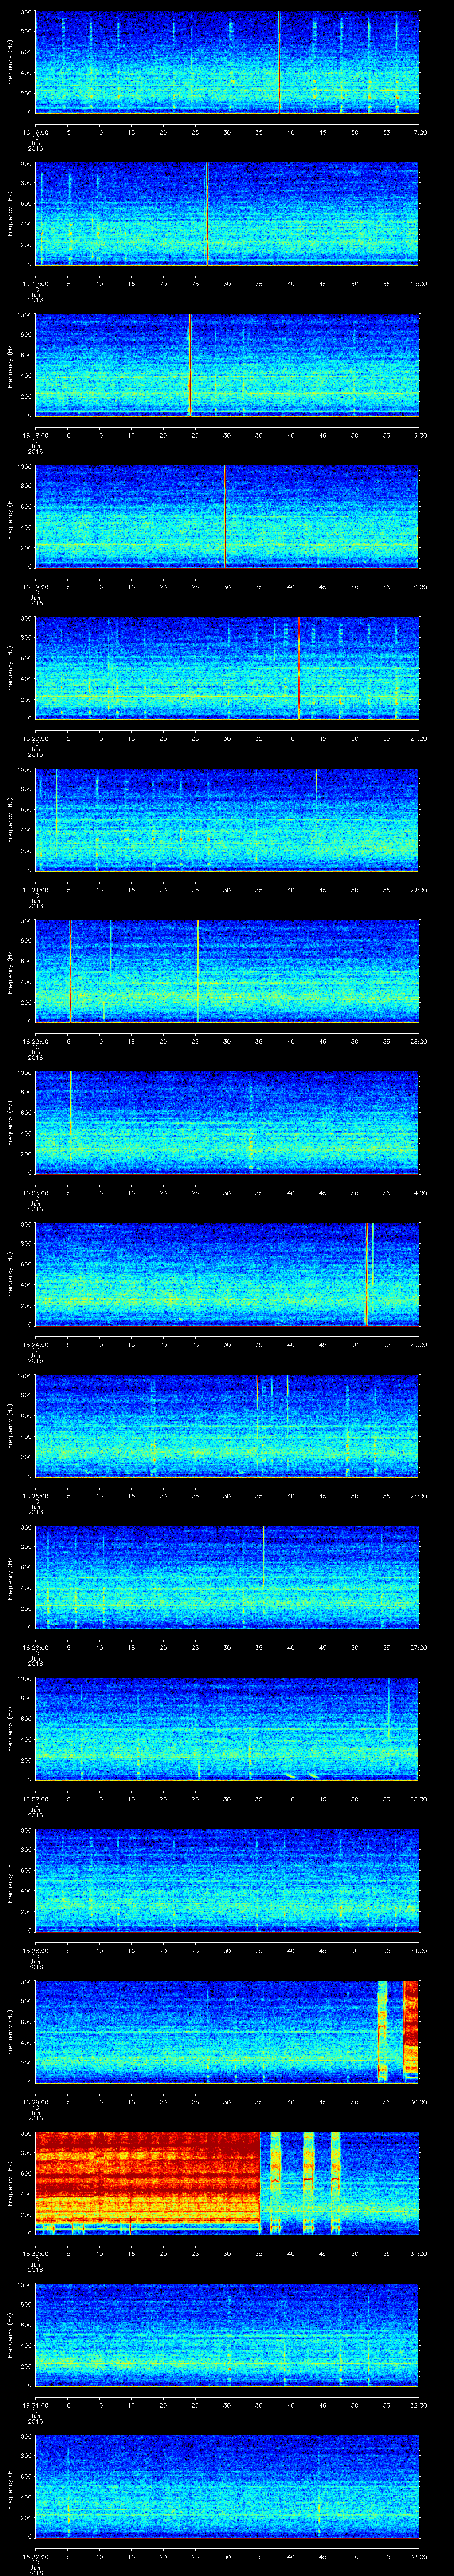This screenshot has width=454, height=2576.
Task: Click the red vertical line near 38 s in the 16:16 panel
Action: [279, 62]
